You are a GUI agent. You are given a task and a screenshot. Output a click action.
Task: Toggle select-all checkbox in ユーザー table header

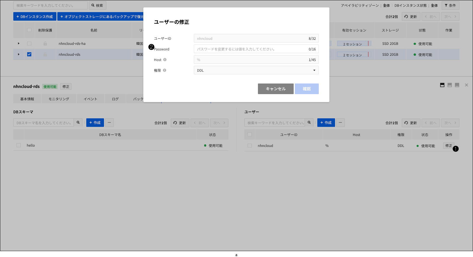tap(250, 135)
